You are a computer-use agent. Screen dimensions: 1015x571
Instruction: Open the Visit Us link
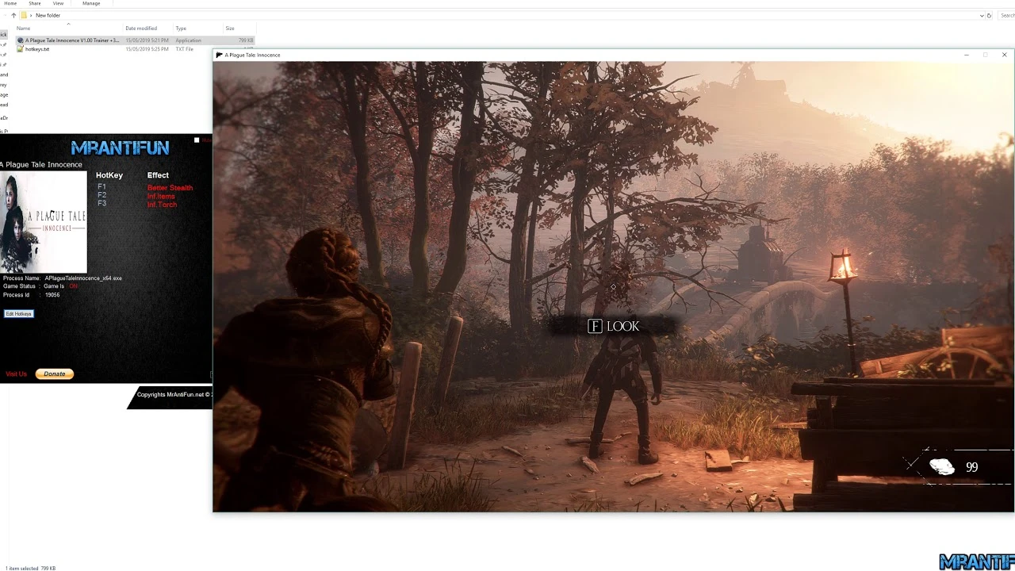[x=16, y=374]
